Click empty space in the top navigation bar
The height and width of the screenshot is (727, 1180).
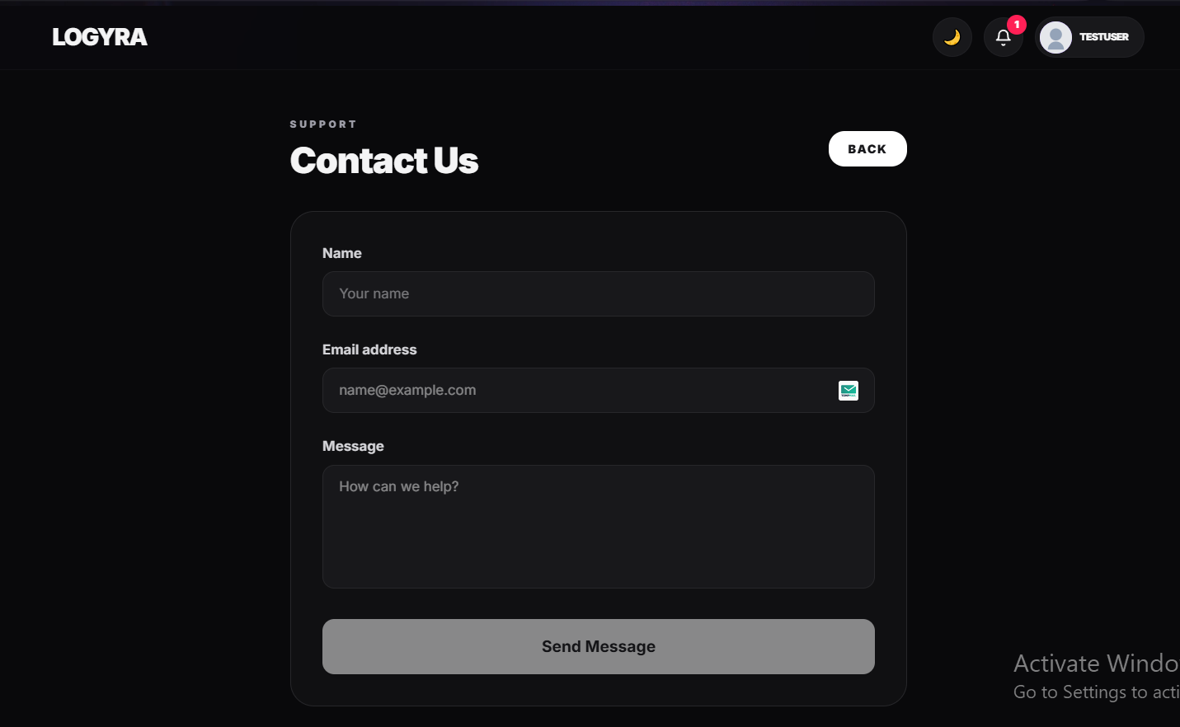pyautogui.click(x=536, y=37)
